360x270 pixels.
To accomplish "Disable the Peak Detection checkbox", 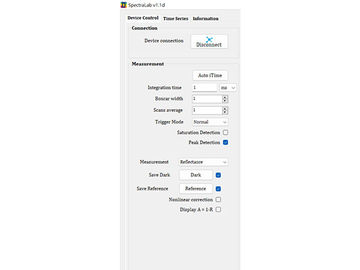I will pyautogui.click(x=226, y=143).
